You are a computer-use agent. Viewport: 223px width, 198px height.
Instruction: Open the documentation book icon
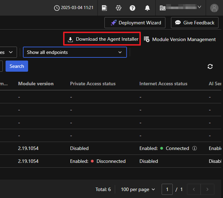coord(104,8)
